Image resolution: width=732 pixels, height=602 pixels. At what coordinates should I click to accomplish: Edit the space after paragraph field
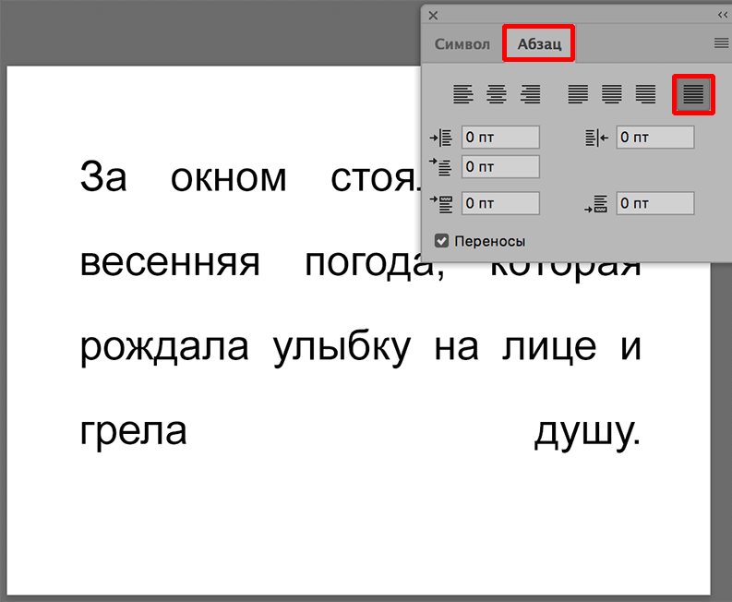point(655,203)
